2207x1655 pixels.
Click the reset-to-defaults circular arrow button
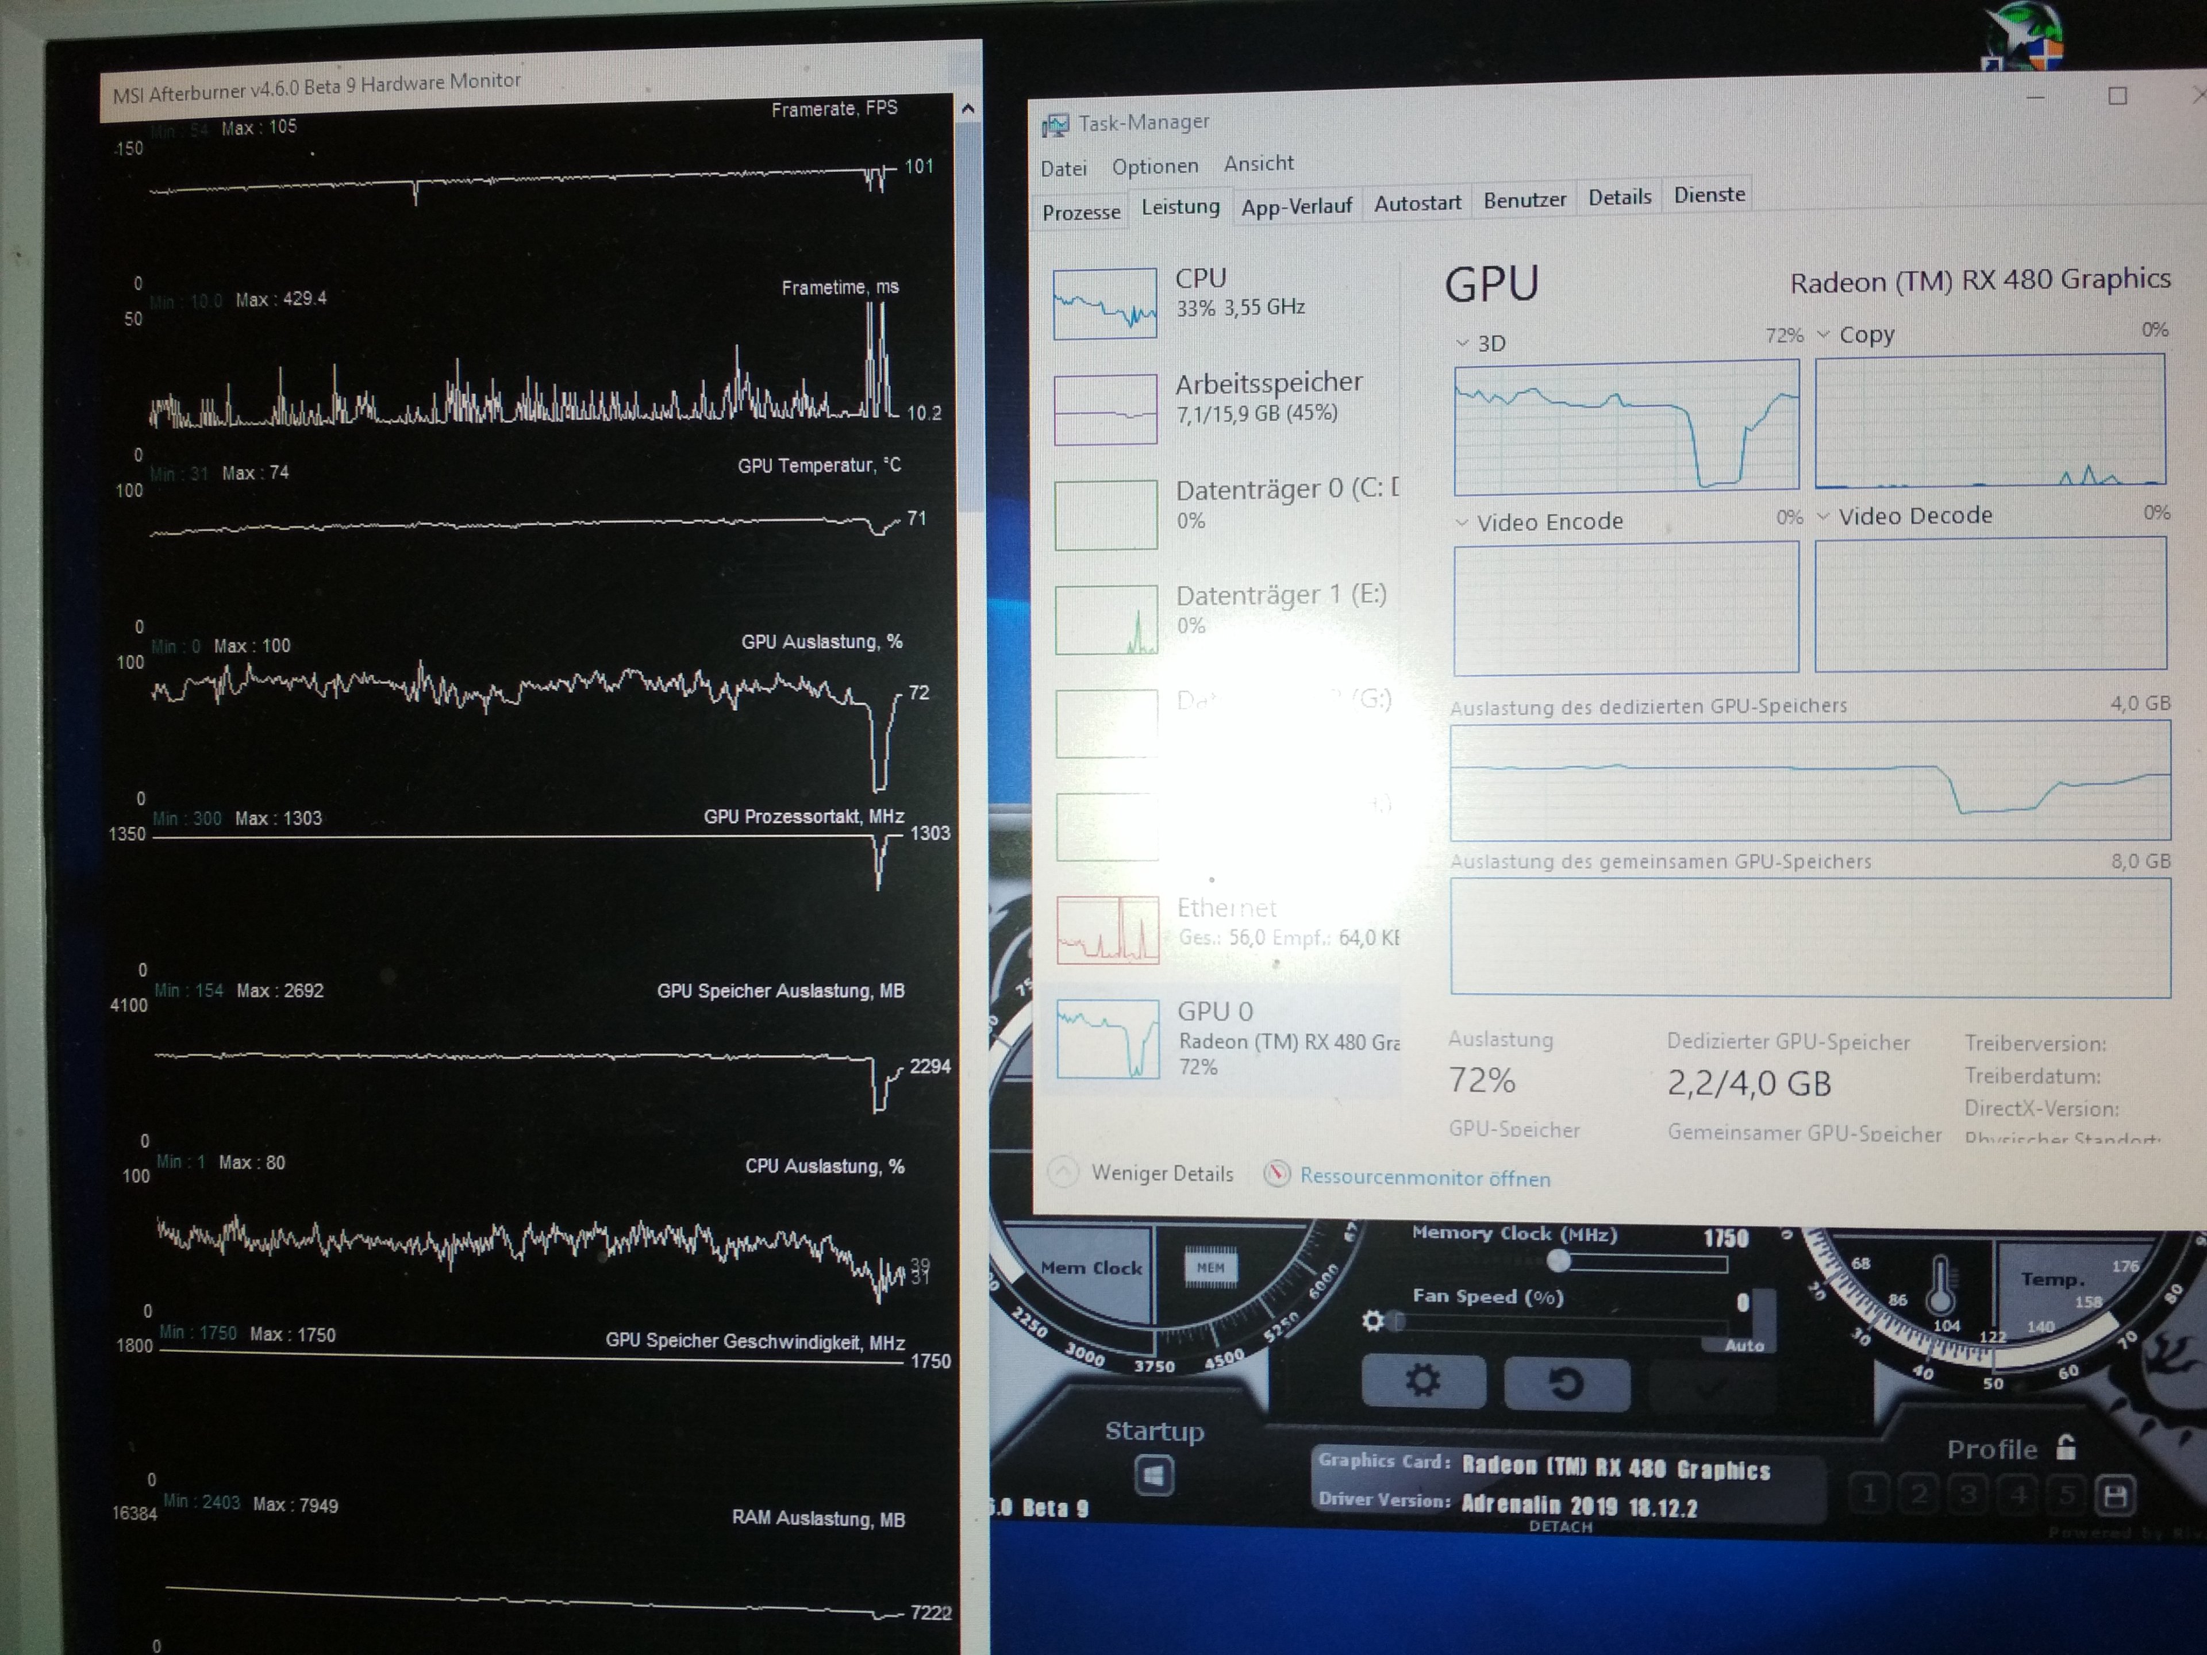click(x=1566, y=1383)
